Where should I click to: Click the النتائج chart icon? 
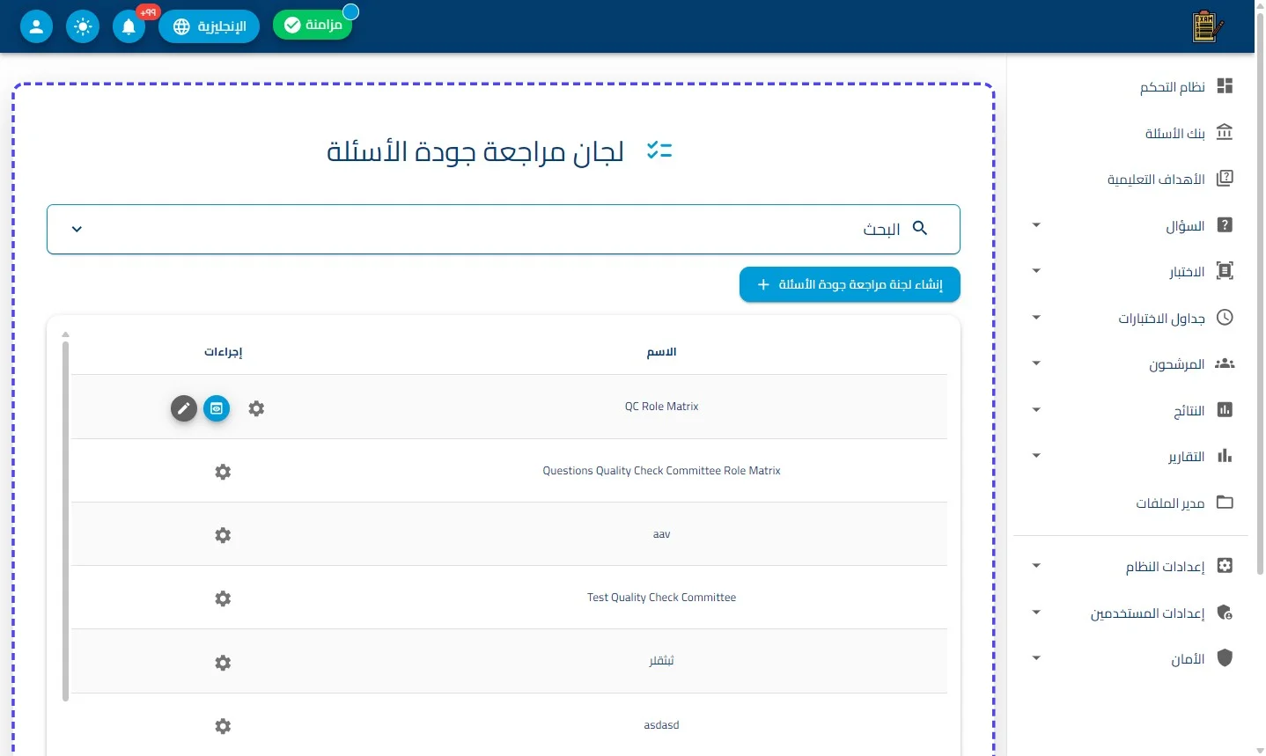pos(1225,410)
